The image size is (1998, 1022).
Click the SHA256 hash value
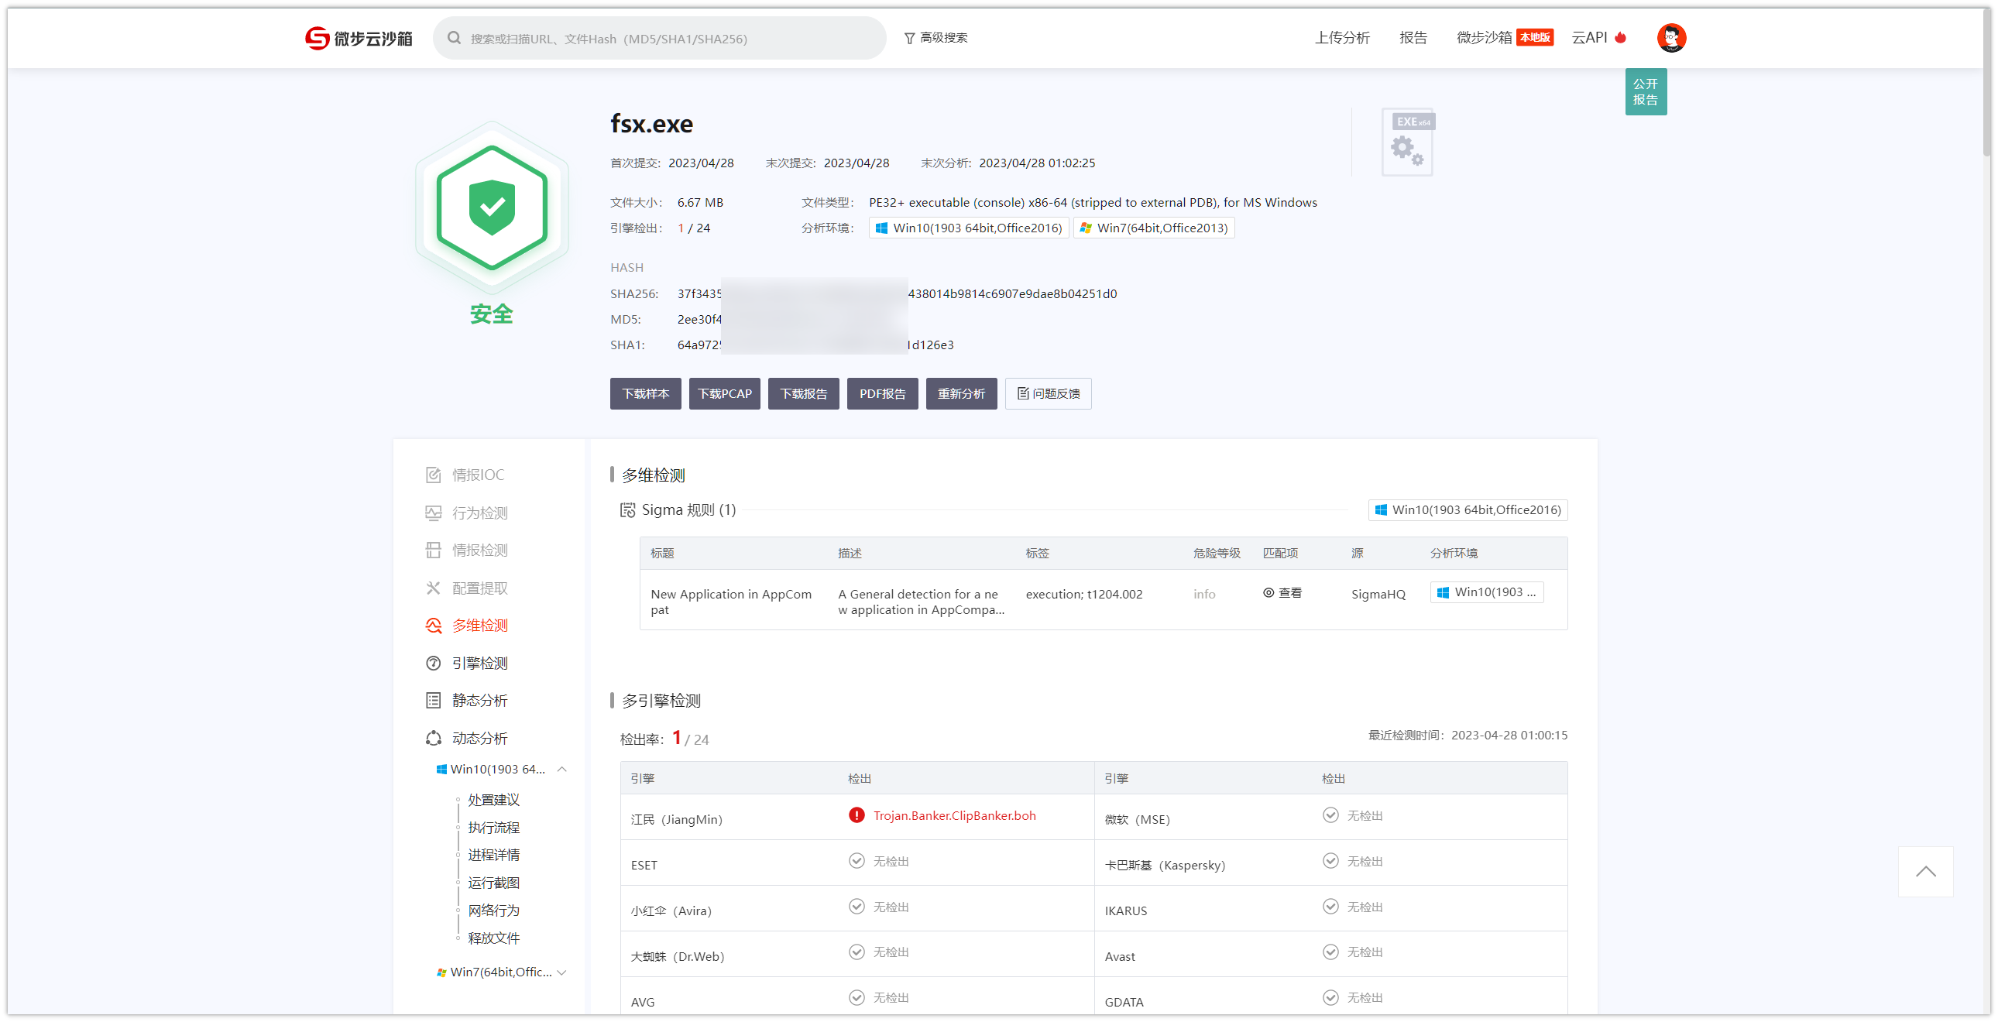point(897,294)
